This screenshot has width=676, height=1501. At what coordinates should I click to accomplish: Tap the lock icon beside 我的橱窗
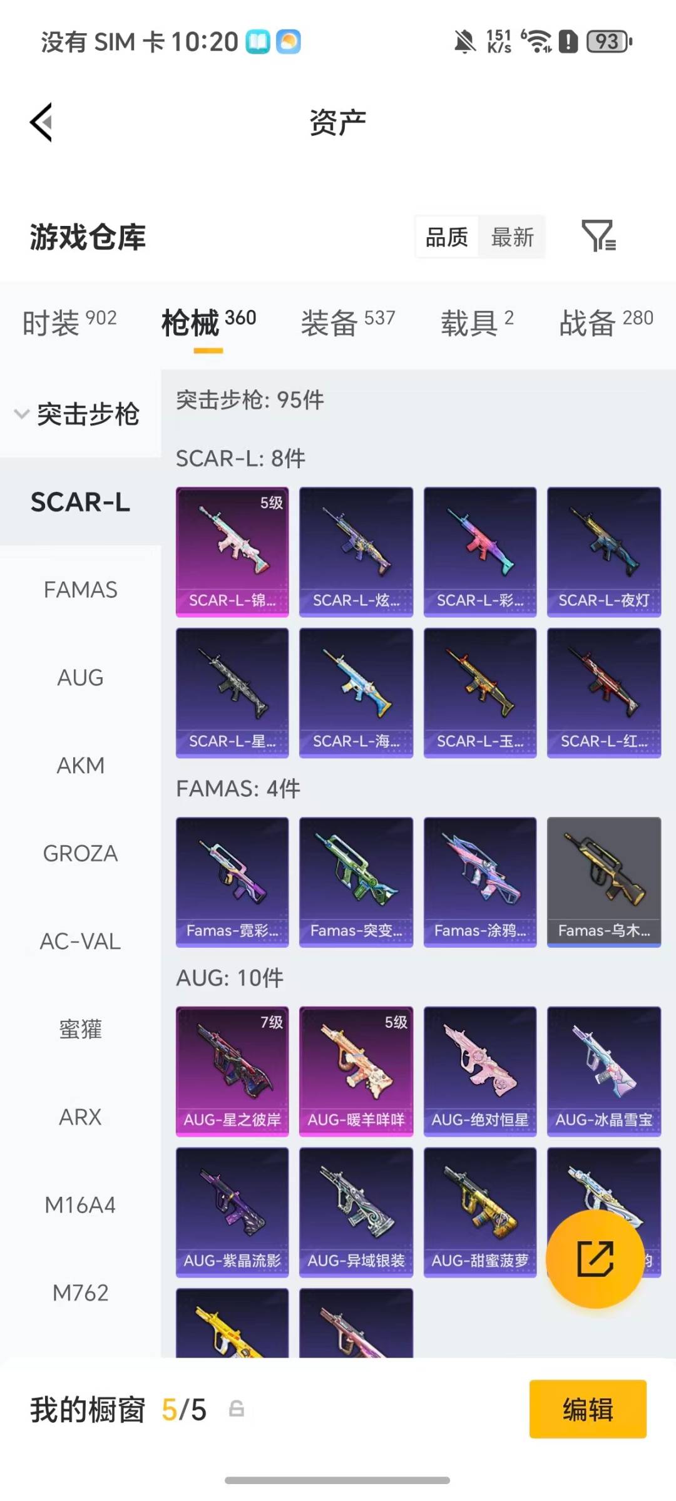[237, 1408]
